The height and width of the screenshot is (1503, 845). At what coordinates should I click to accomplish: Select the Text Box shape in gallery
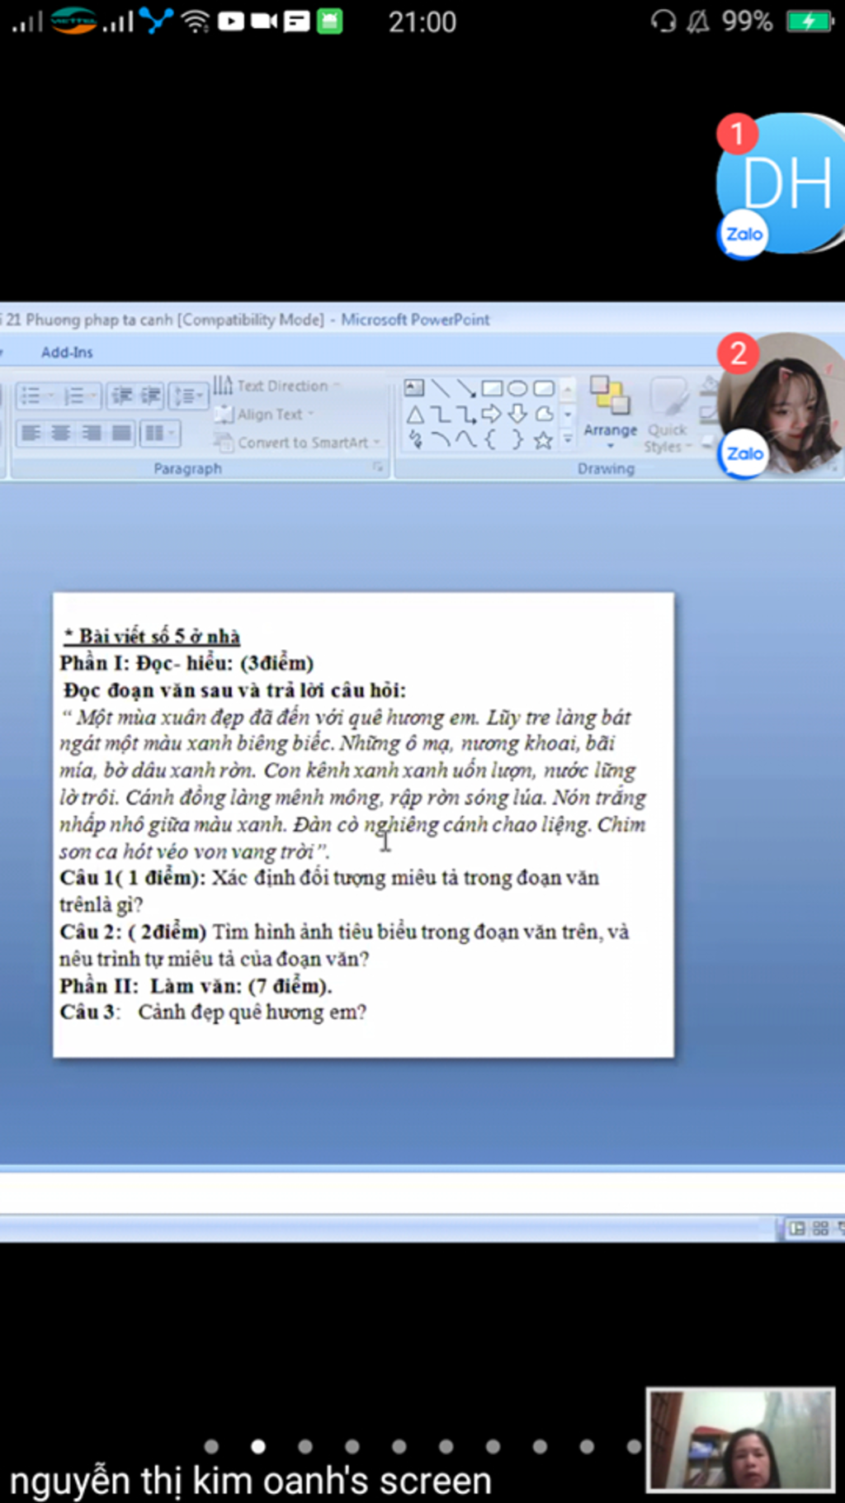click(414, 388)
